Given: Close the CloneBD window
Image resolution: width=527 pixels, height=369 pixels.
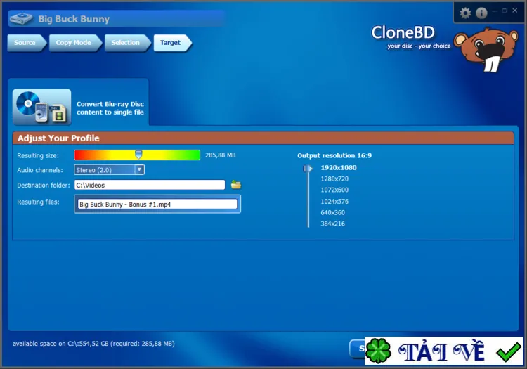Looking at the screenshot, I should pos(514,11).
